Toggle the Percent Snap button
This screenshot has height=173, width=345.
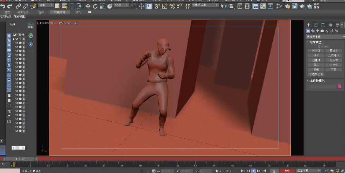(x=172, y=6)
